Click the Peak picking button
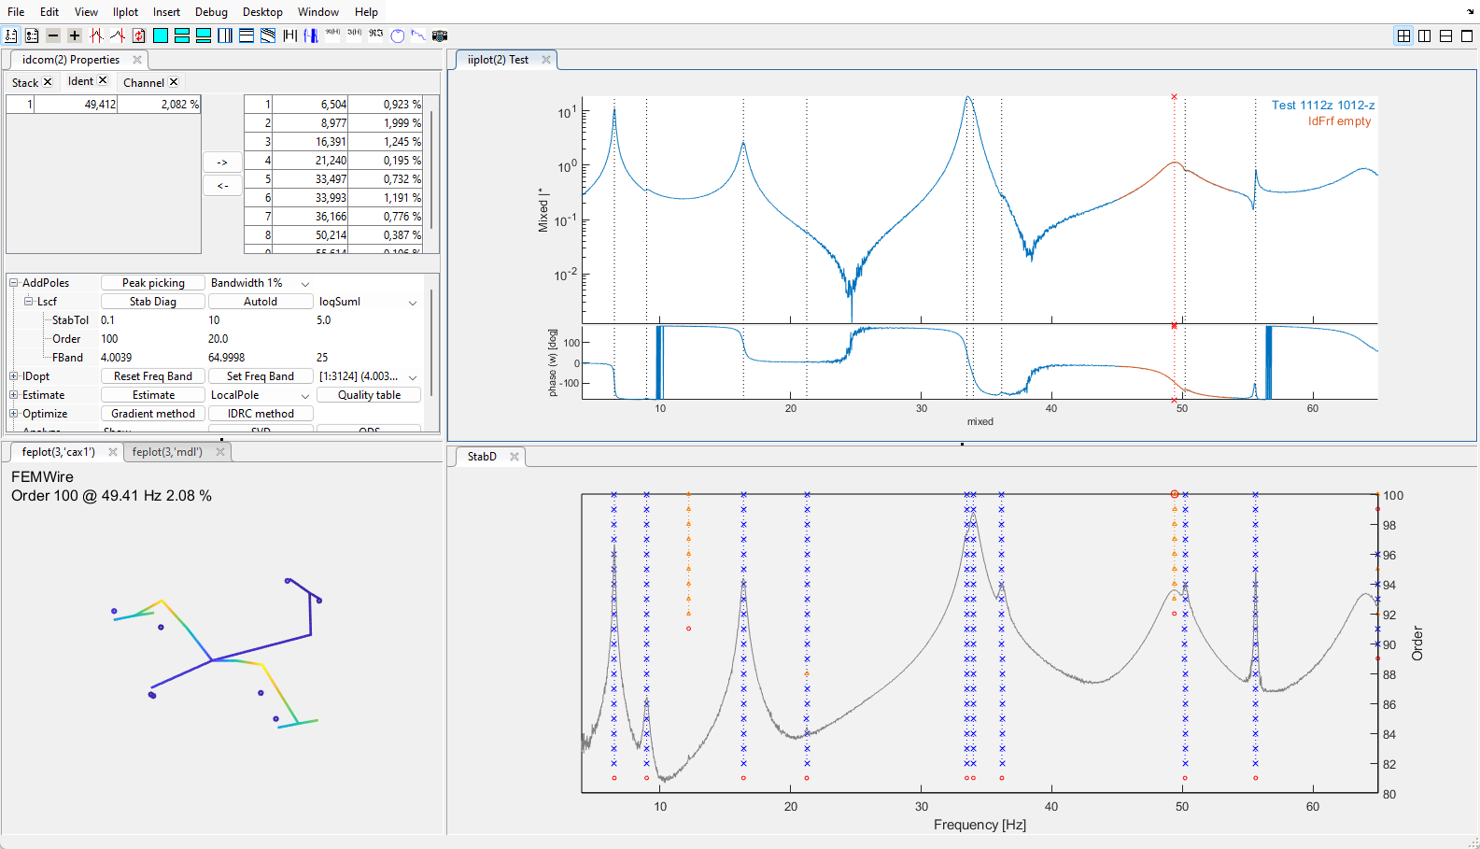The height and width of the screenshot is (849, 1480). coord(153,283)
